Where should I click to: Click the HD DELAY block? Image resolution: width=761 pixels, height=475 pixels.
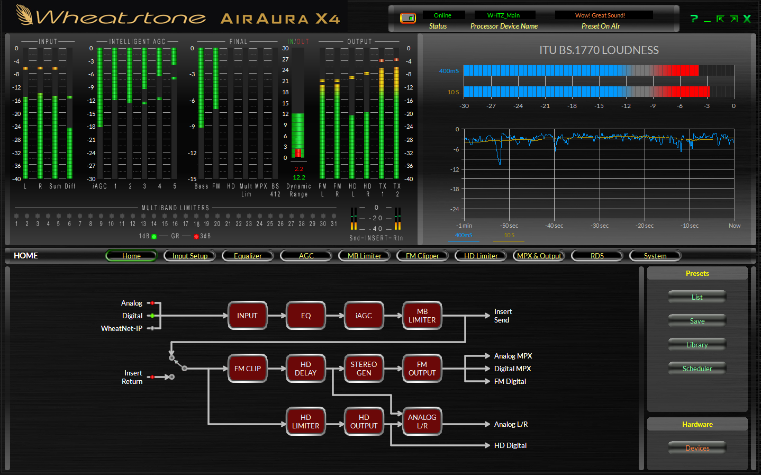305,368
